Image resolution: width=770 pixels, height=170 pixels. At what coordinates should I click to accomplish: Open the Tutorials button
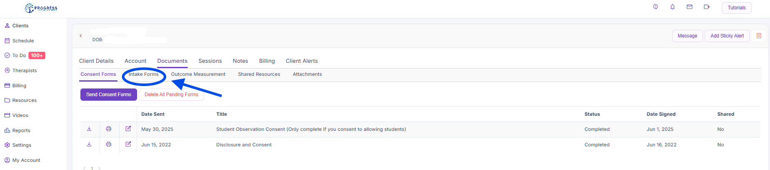click(737, 8)
